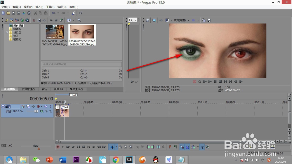Switch to the 视频 FX tab
The width and height of the screenshot is (292, 164).
(x=58, y=89)
